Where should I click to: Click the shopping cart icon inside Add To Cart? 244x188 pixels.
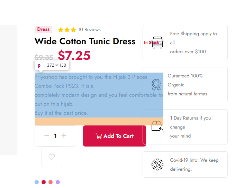click(99, 136)
